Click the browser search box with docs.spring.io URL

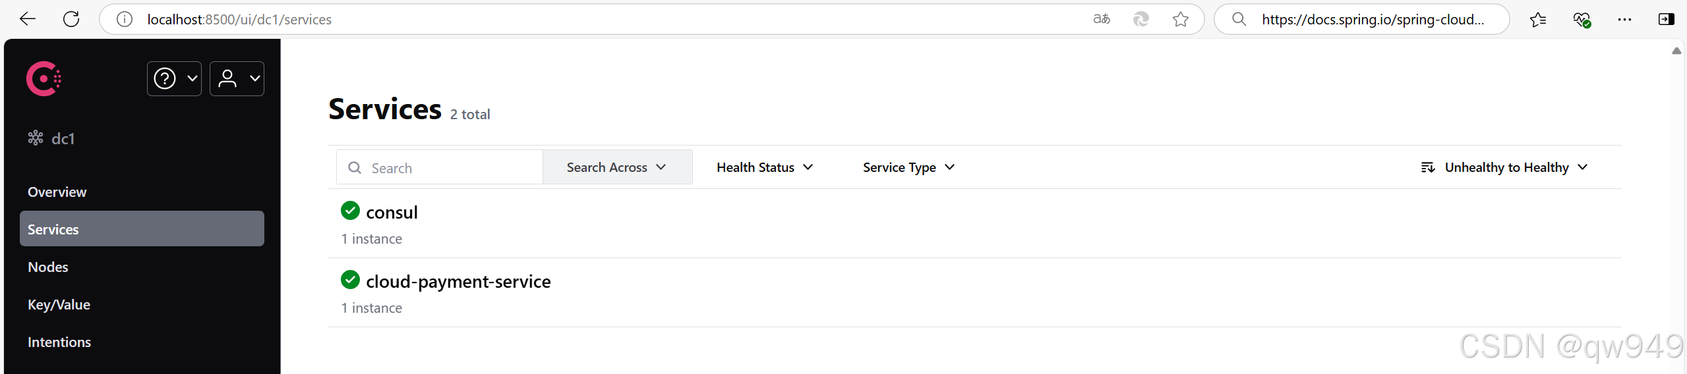tap(1361, 19)
